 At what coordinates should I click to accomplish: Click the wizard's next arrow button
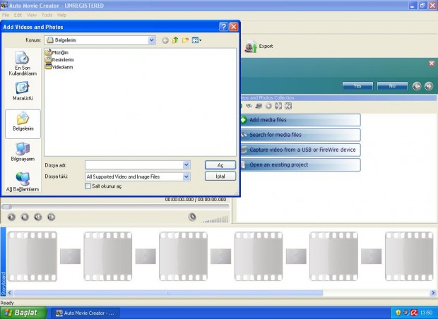click(x=429, y=86)
